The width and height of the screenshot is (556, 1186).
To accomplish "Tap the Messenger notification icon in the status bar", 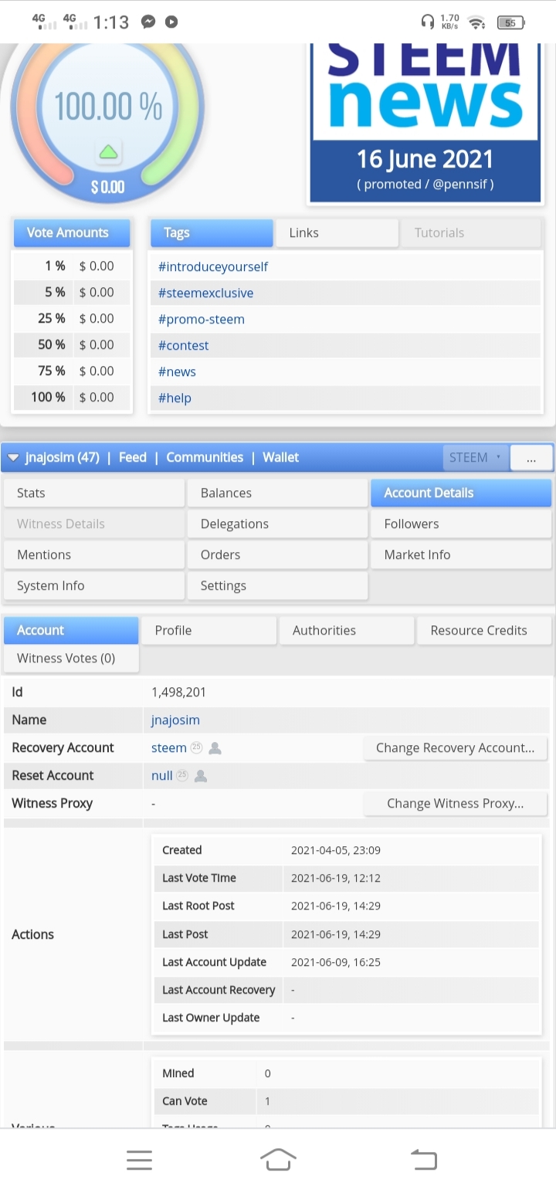I will [148, 22].
